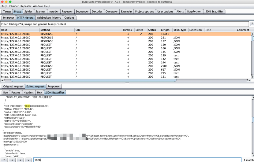
Task: Click the JSON viewer vertical scrollbar
Action: (x=253, y=120)
